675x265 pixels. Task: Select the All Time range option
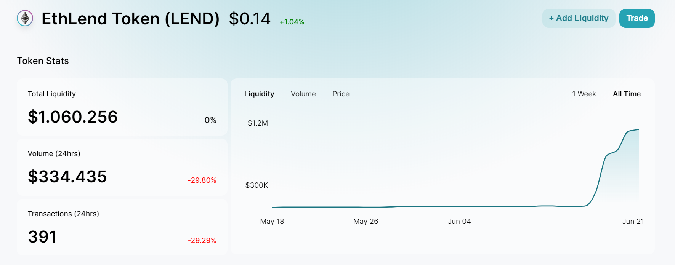[x=627, y=94]
